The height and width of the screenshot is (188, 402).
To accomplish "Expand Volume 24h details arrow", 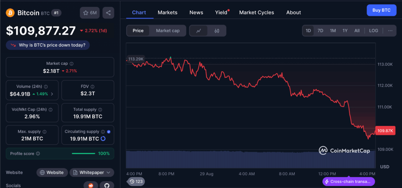I will pos(52,94).
